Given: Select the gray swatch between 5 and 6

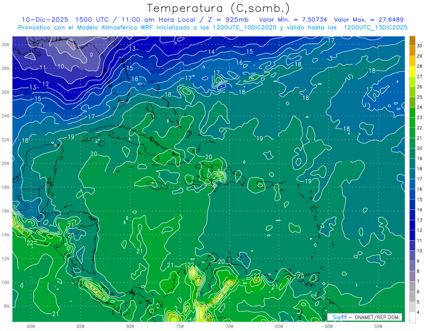Looking at the screenshot, I should point(412,297).
